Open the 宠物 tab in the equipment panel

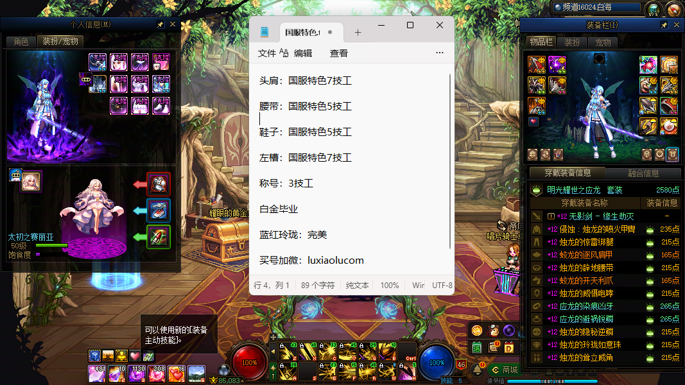(603, 42)
